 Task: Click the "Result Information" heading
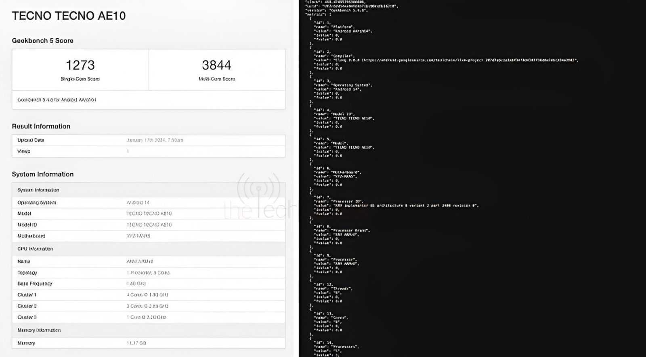click(x=41, y=126)
